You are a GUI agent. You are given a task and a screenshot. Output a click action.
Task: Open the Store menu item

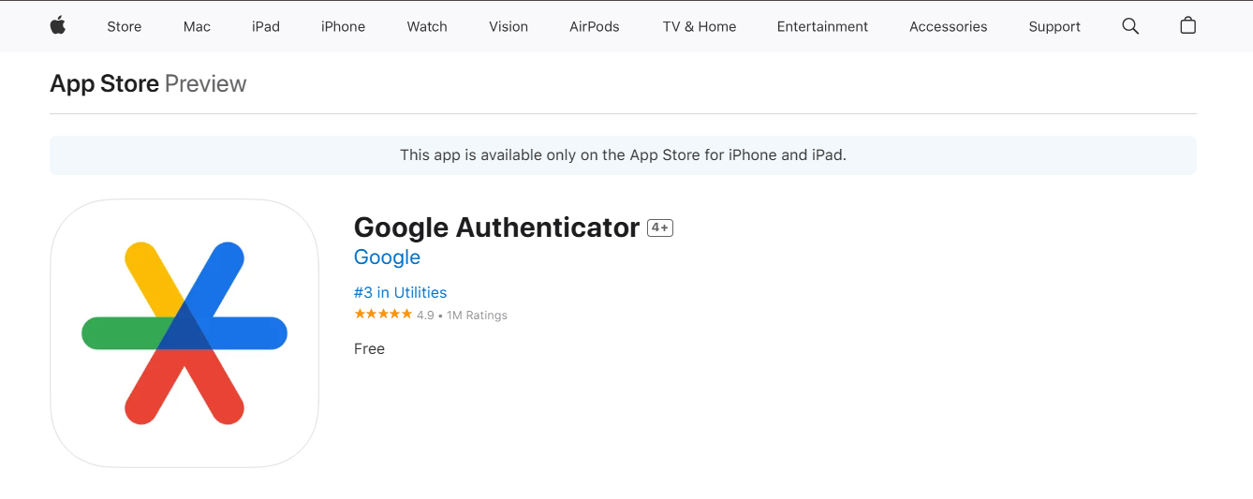[x=124, y=26]
